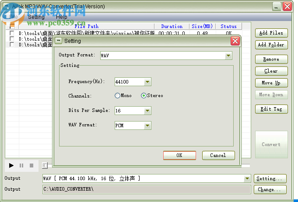This screenshot has width=298, height=202.
Task: Close the Allok MP3 WAV Converter window
Action: (x=287, y=7)
